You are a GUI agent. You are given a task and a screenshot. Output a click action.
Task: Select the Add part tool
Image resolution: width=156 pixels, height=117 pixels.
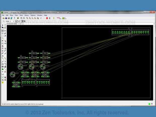(x=5, y=41)
